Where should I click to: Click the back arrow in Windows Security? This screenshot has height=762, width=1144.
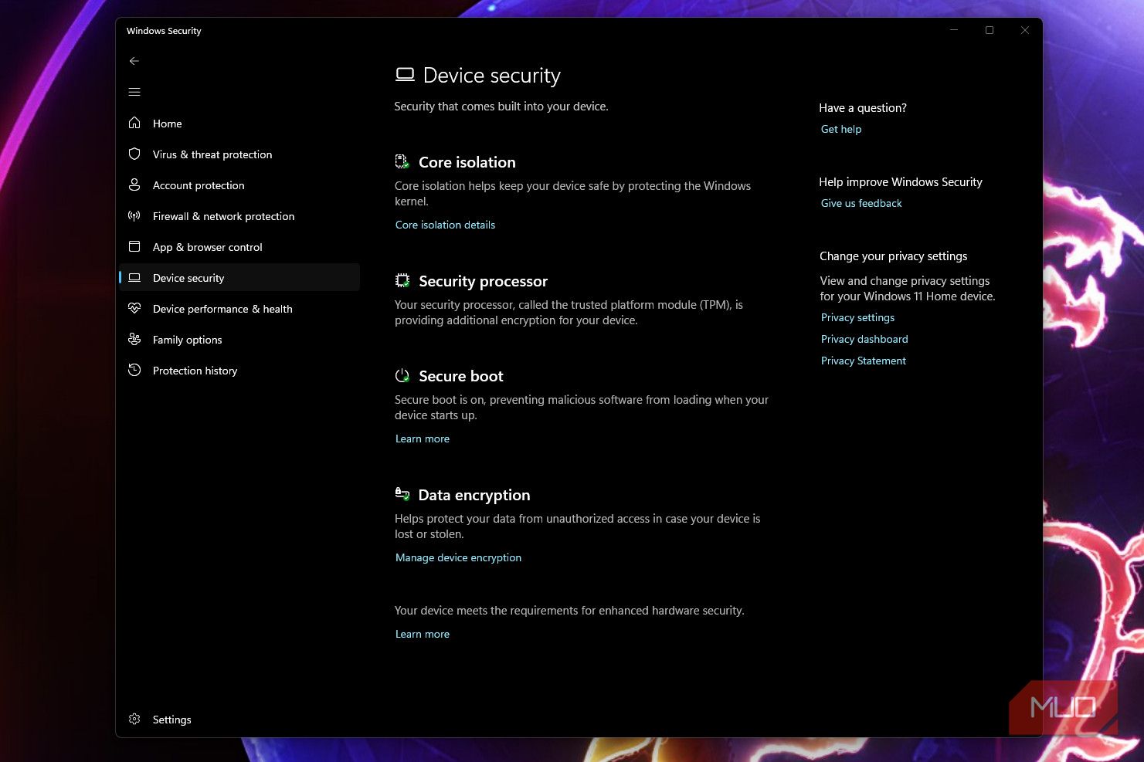(134, 61)
